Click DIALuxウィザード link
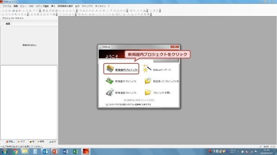This screenshot has width=277, height=155. 162,70
